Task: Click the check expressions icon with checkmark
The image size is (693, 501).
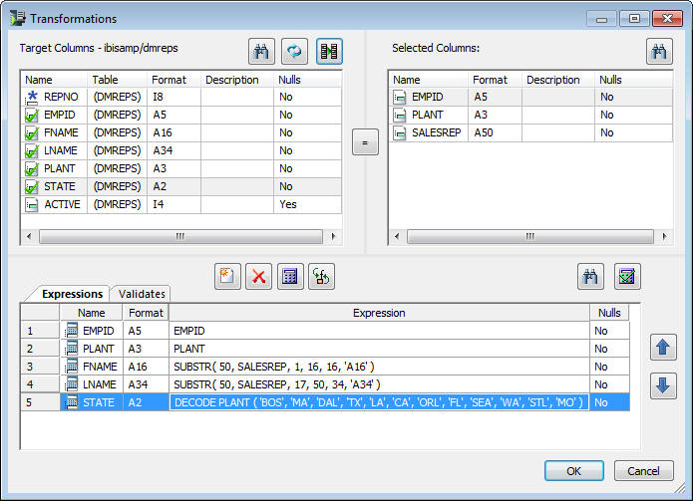Action: (627, 277)
